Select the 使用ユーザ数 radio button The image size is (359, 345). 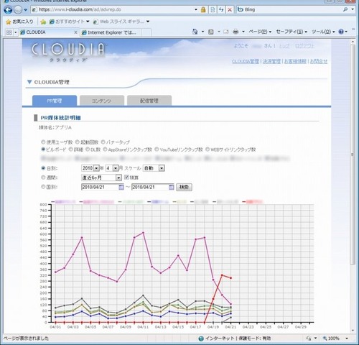coord(43,142)
